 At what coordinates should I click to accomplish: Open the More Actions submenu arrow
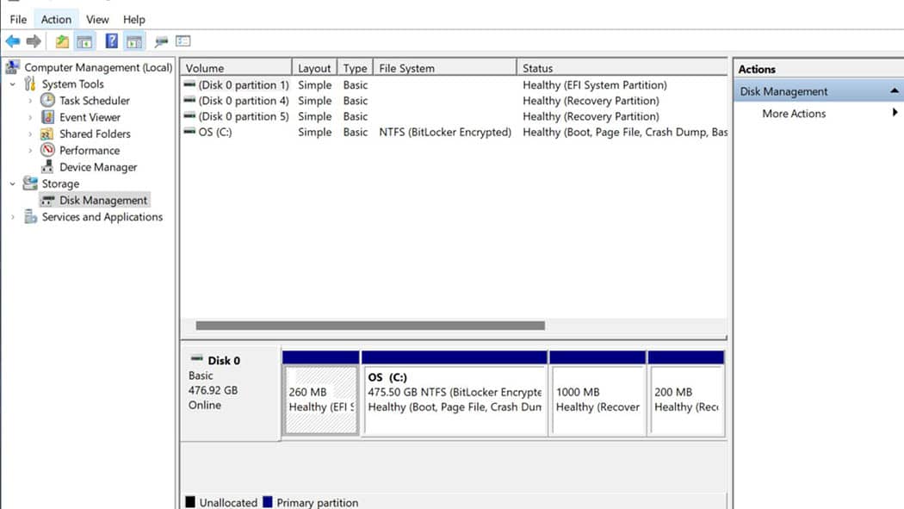point(895,113)
